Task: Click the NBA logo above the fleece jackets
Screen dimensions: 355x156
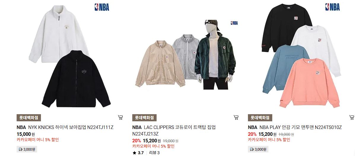Action: (x=102, y=7)
